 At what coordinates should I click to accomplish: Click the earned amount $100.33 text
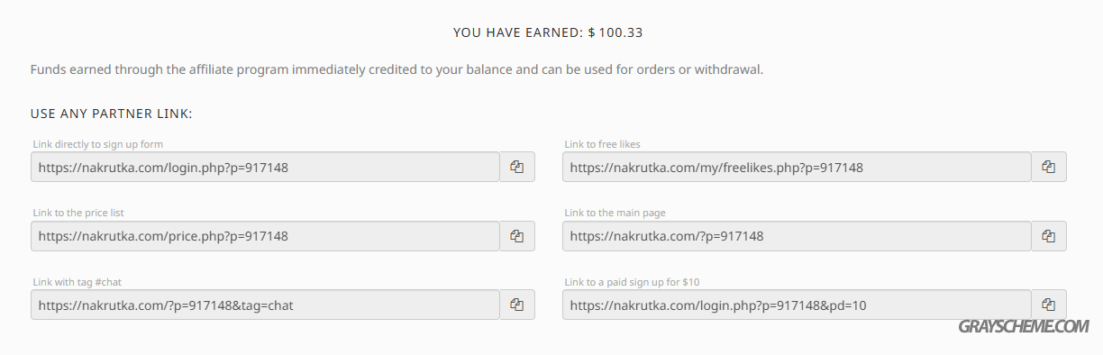pos(615,32)
